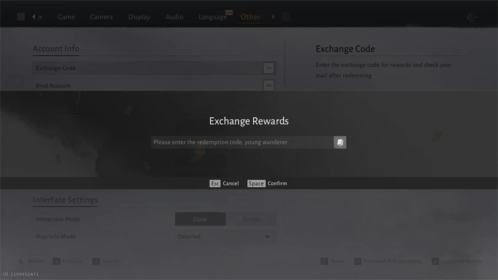Image resolution: width=498 pixels, height=280 pixels.
Task: Open Exchange Code double-chevron button
Action: [x=269, y=68]
